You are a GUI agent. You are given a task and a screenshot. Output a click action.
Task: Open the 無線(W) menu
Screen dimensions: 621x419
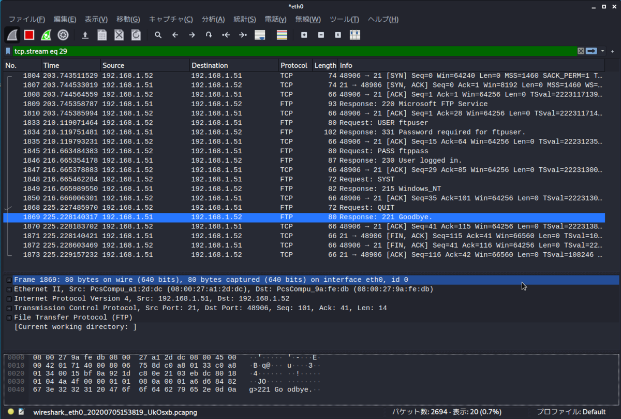308,19
